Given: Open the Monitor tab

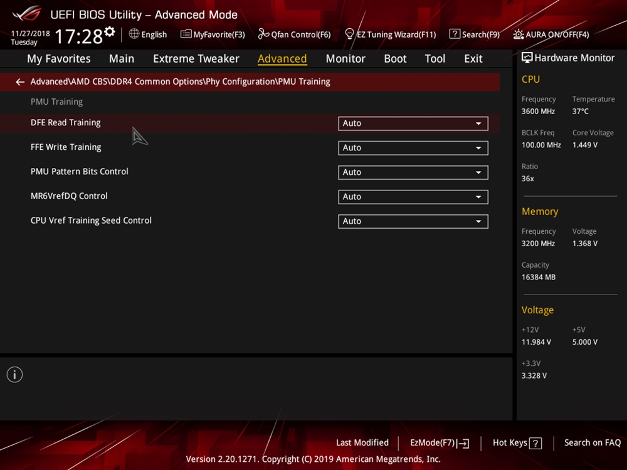Looking at the screenshot, I should [345, 59].
